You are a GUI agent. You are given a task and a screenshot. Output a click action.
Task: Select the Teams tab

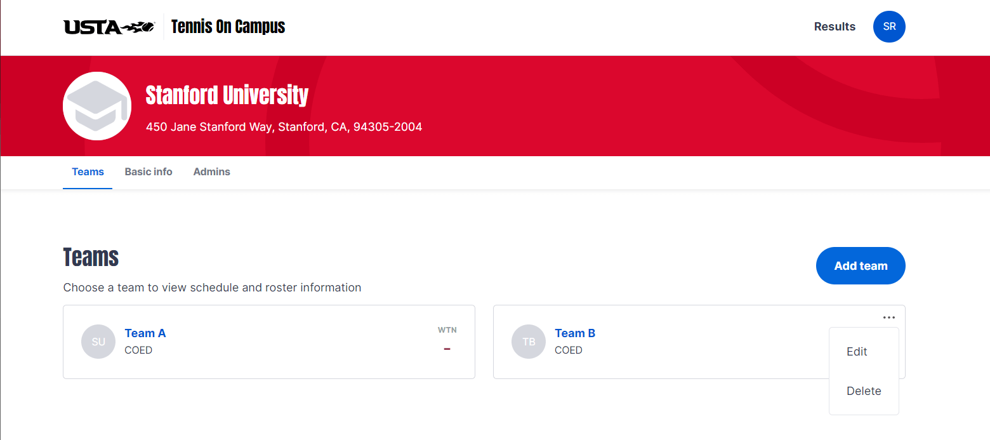(x=88, y=171)
